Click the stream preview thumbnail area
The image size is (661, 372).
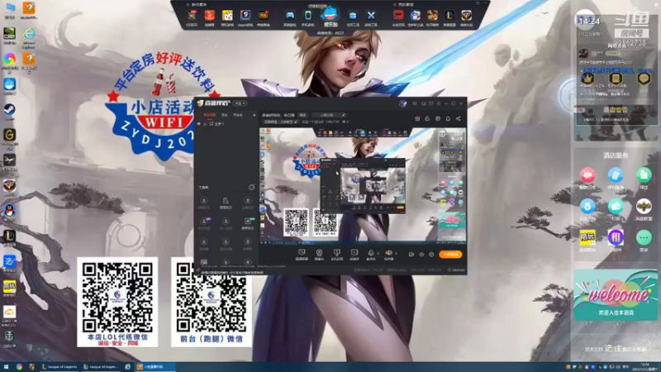tap(363, 185)
